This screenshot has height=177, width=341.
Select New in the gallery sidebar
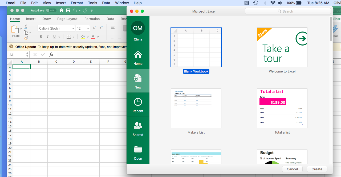pyautogui.click(x=138, y=81)
